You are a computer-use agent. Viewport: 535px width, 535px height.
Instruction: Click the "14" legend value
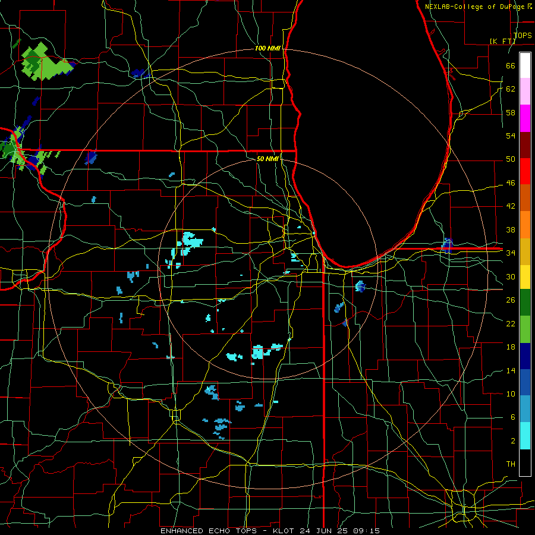(511, 370)
